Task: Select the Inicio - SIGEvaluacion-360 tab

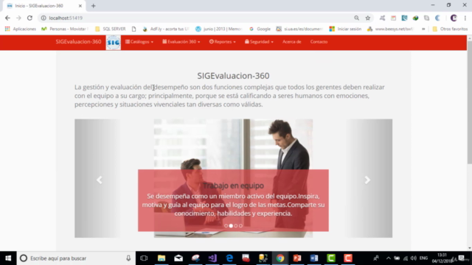Action: click(44, 6)
